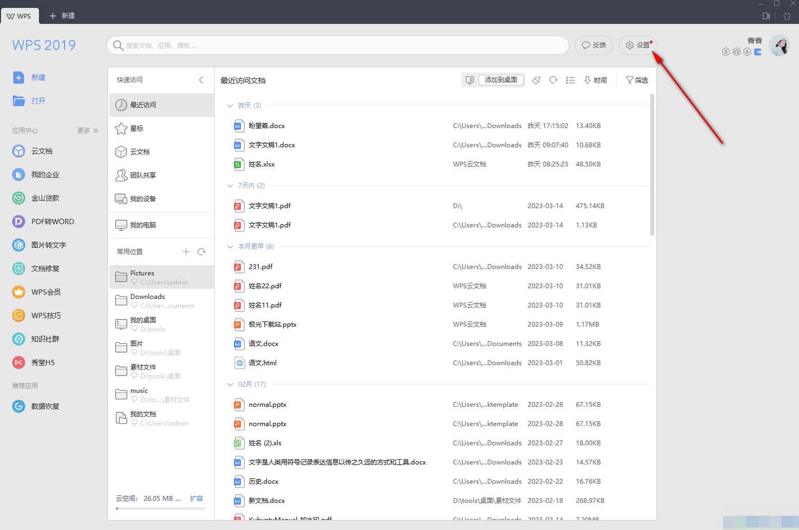Open file 文字文稿1.docx
The image size is (799, 530).
[x=272, y=145]
